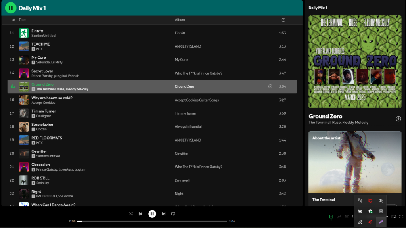
Task: Seek within the song progress bar
Action: click(x=152, y=221)
